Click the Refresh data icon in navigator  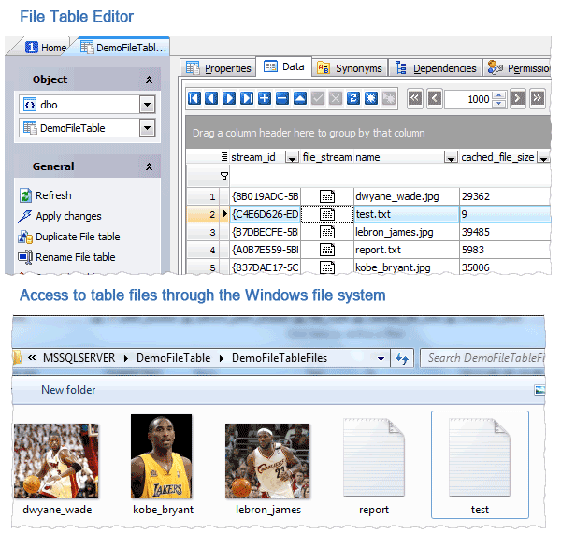point(352,98)
